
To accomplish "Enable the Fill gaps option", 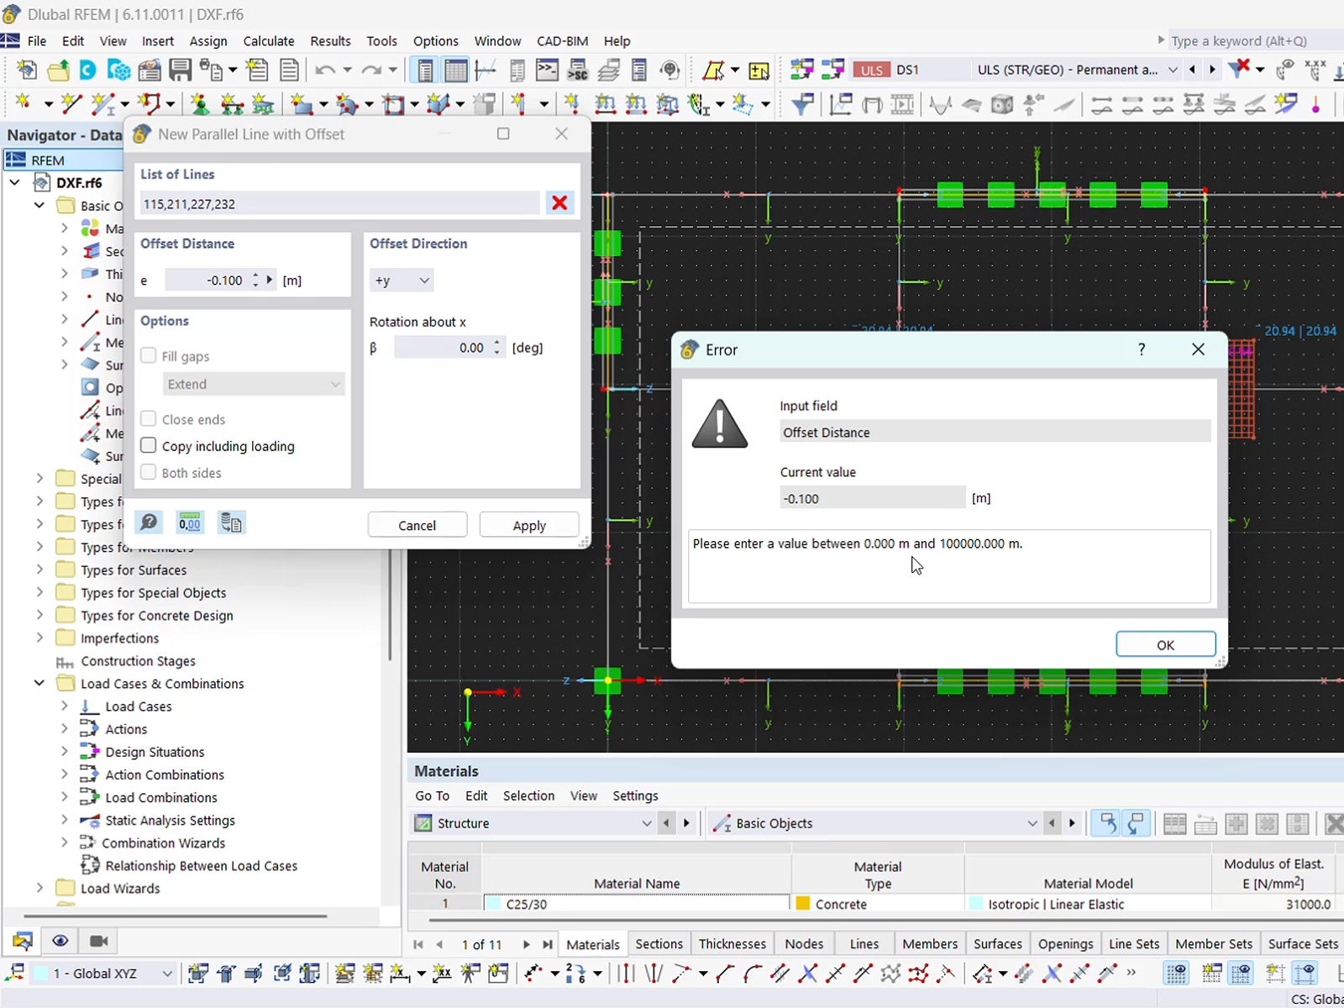I will (x=149, y=355).
